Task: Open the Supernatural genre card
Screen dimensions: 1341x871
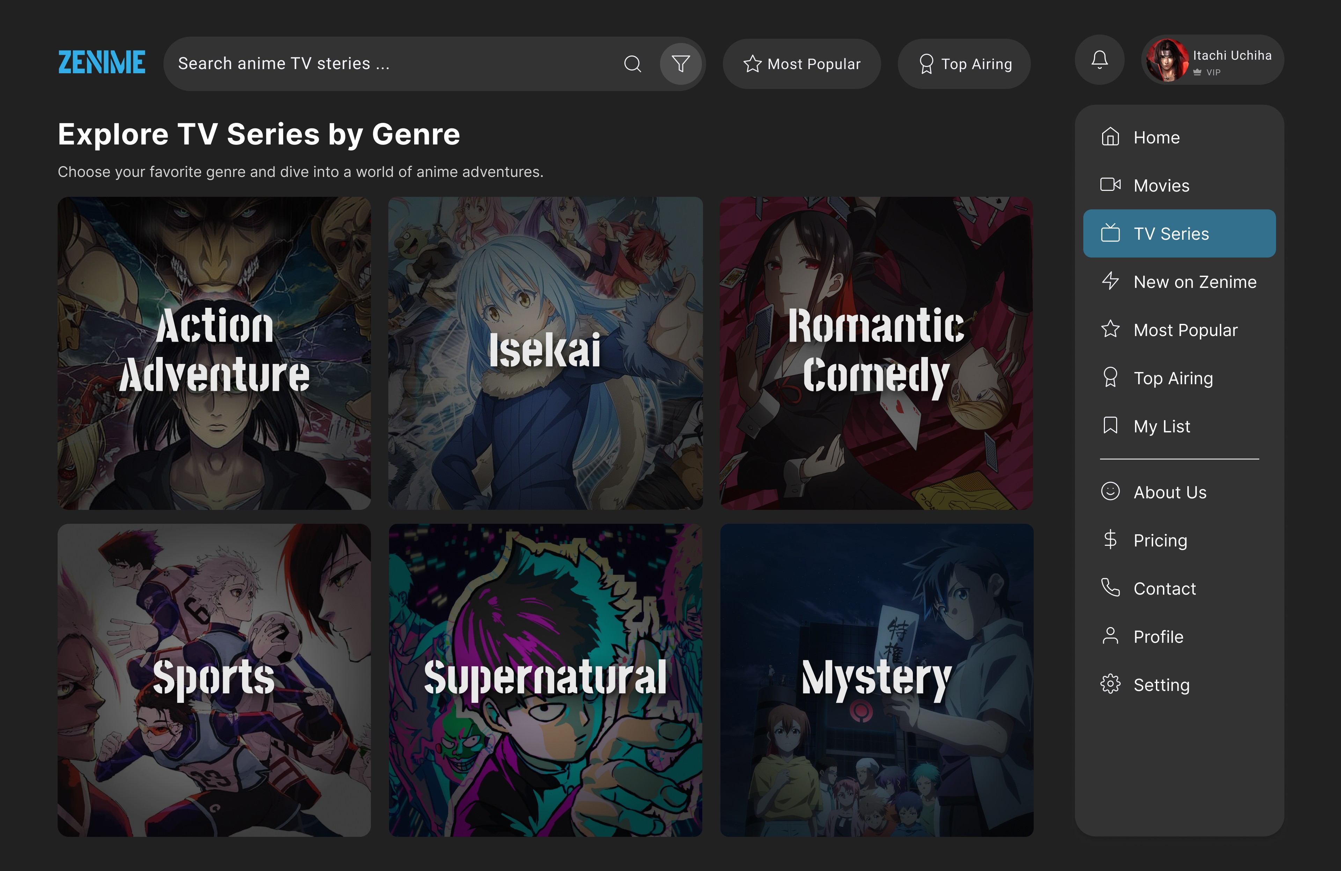Action: pyautogui.click(x=545, y=680)
